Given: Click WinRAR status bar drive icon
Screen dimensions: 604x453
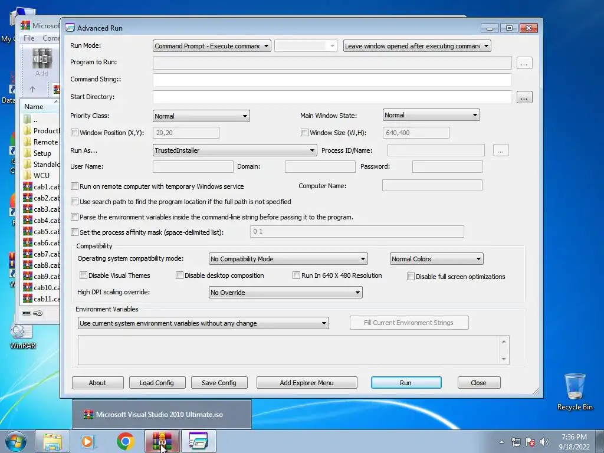Looking at the screenshot, I should [x=26, y=313].
